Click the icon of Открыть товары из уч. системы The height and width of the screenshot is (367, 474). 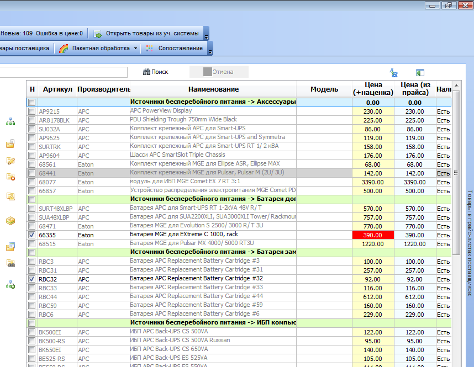click(97, 34)
